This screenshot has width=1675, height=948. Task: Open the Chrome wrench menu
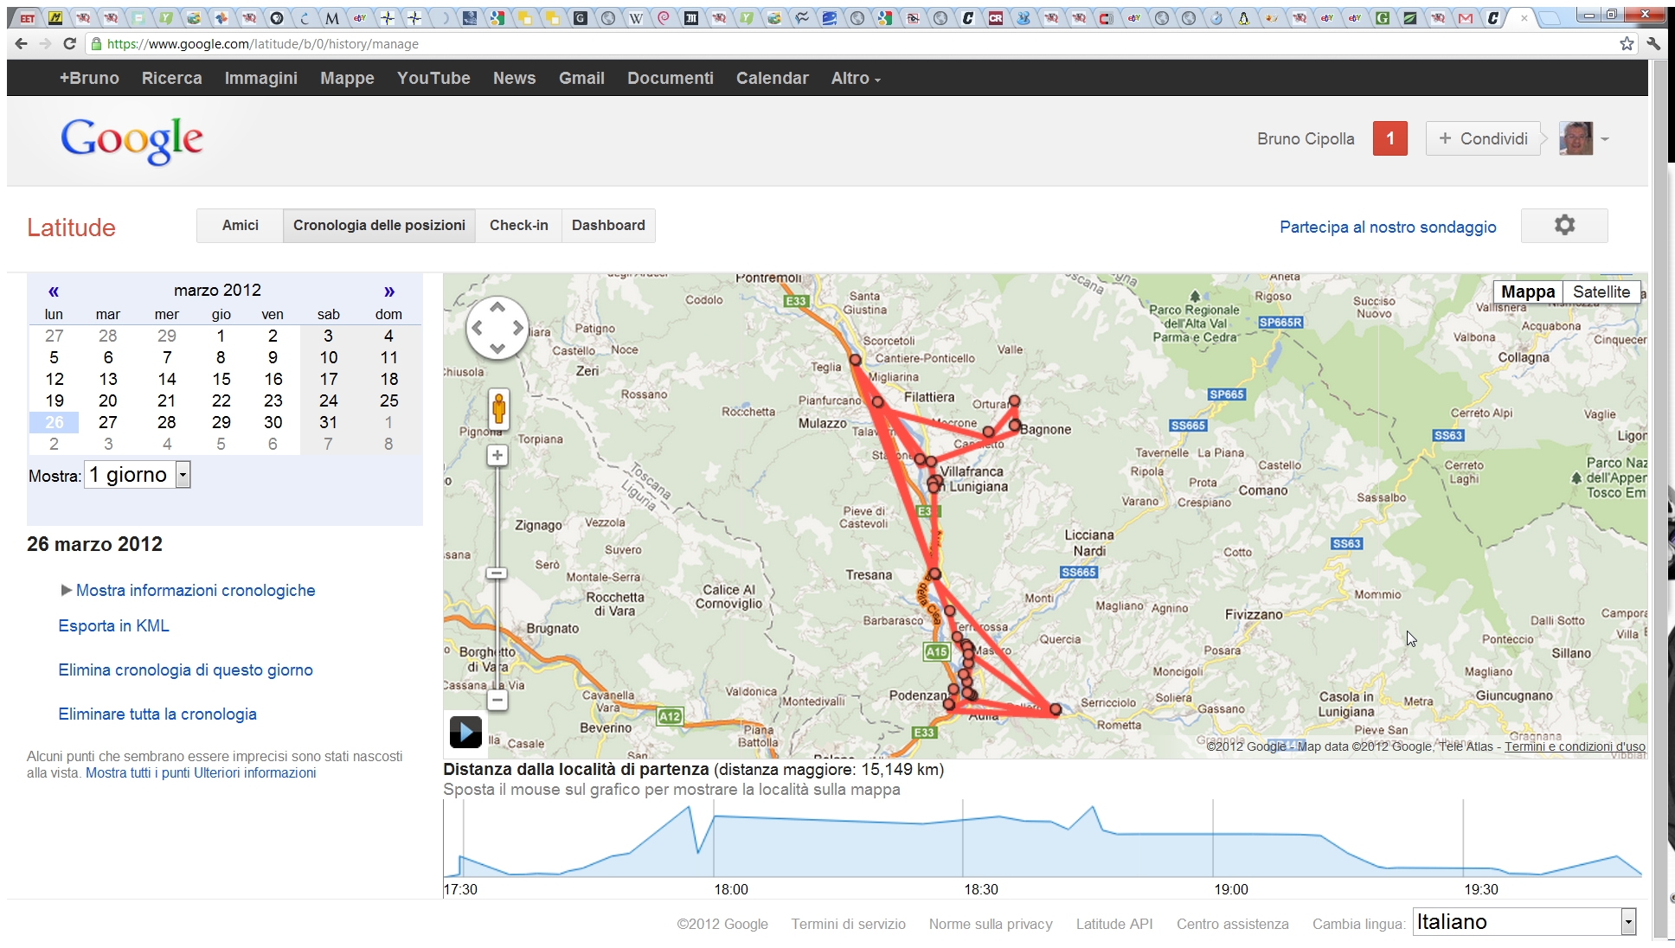point(1653,43)
